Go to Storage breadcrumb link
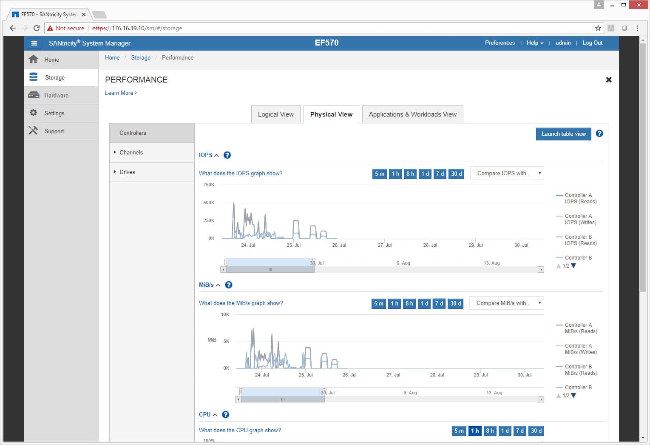Screen dimensions: 650x445 [141, 58]
